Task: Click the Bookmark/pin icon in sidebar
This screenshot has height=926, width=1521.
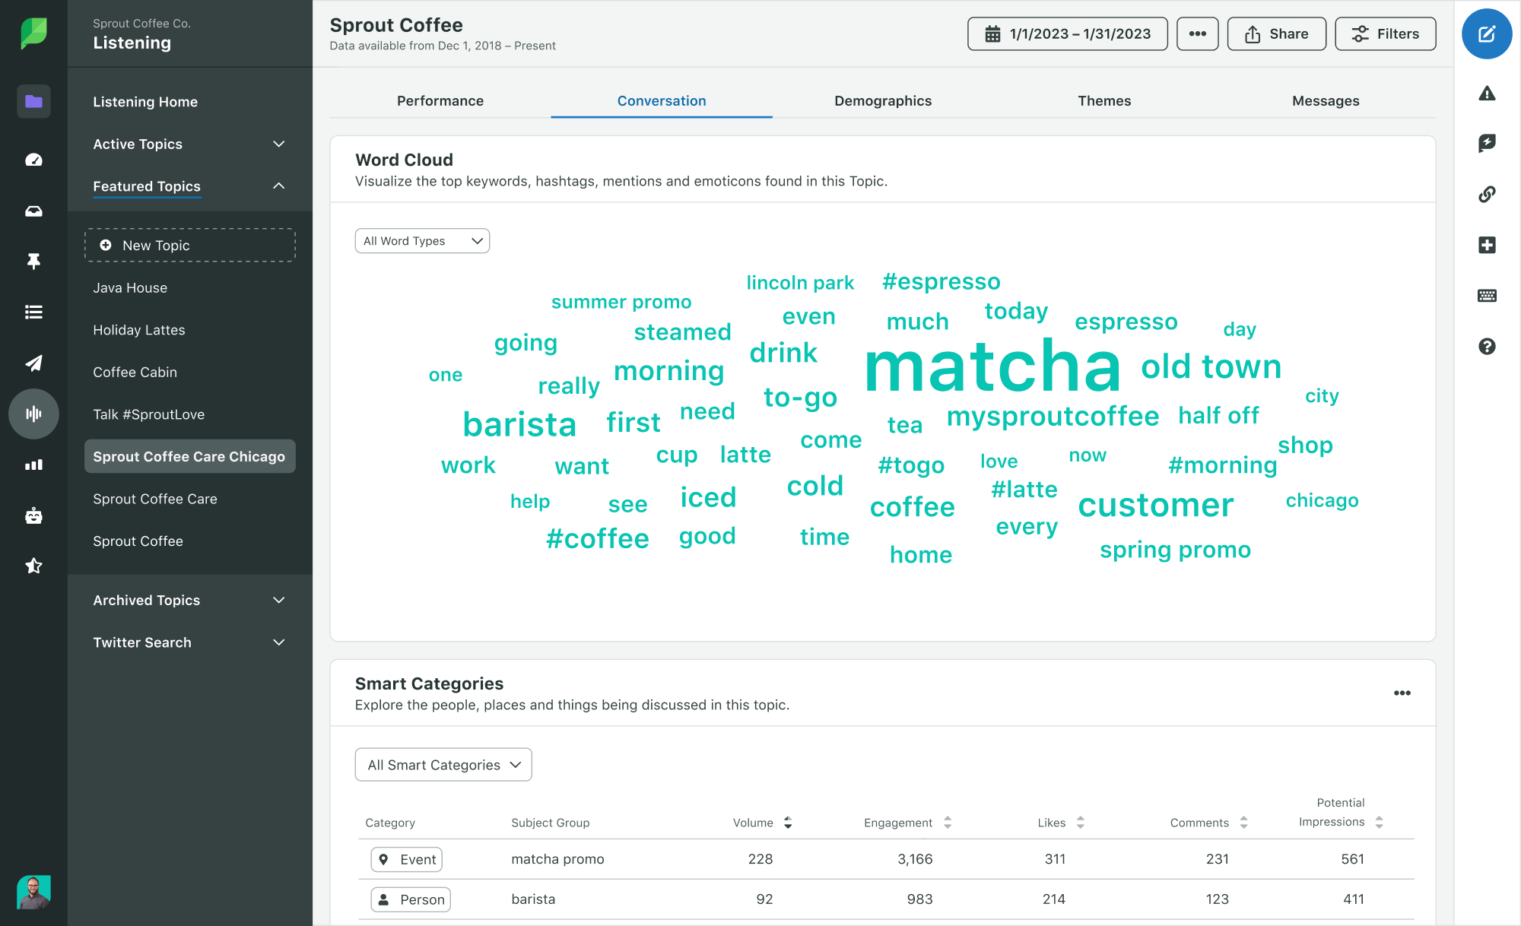Action: [33, 261]
